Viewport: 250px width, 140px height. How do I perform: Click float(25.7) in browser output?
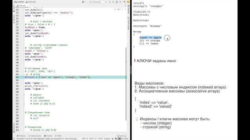(142, 12)
